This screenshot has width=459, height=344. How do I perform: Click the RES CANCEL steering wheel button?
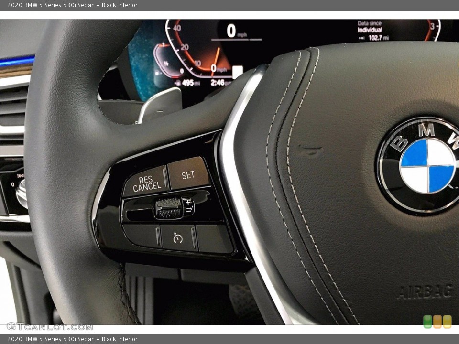tap(146, 182)
